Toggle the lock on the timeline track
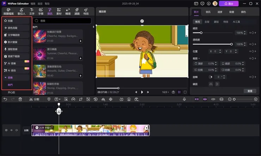Screen dimensions: 261x156 [x=6, y=130]
